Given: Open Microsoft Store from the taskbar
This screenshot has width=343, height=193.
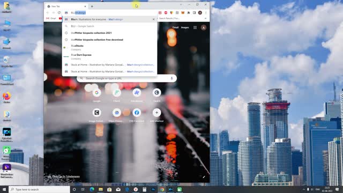Looking at the screenshot, I should coord(109,189).
